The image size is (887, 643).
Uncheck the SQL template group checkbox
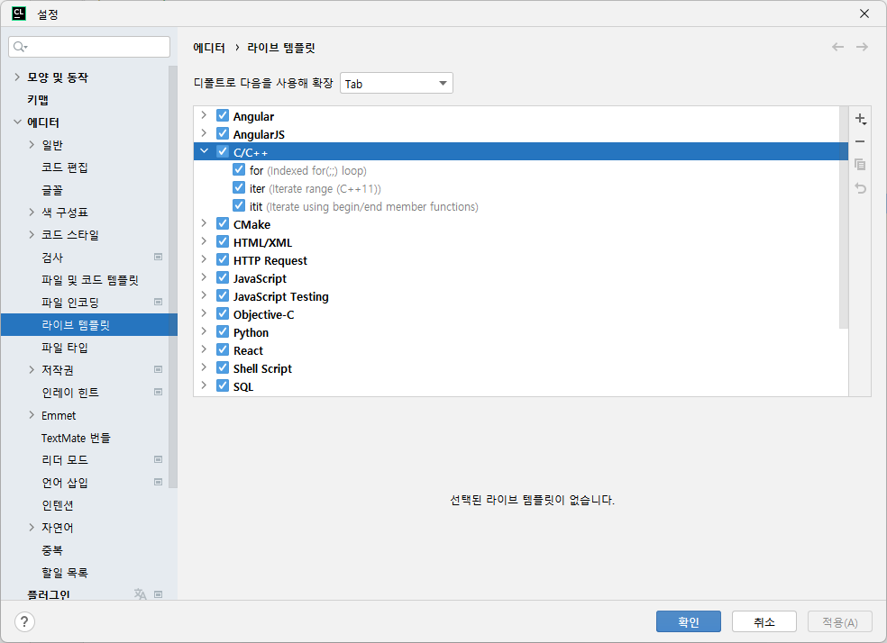point(223,386)
